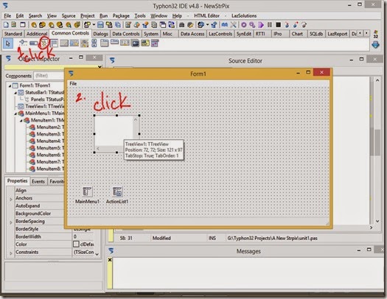Pick the TTrackBar component icon
The width and height of the screenshot is (387, 299).
click(23, 43)
